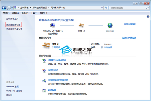Expand the arrow after 所有控制面板项 in the breadcrumb
Screen dimensions: 151x101
click(x=49, y=8)
